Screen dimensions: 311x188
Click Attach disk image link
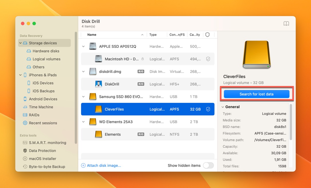(104, 165)
